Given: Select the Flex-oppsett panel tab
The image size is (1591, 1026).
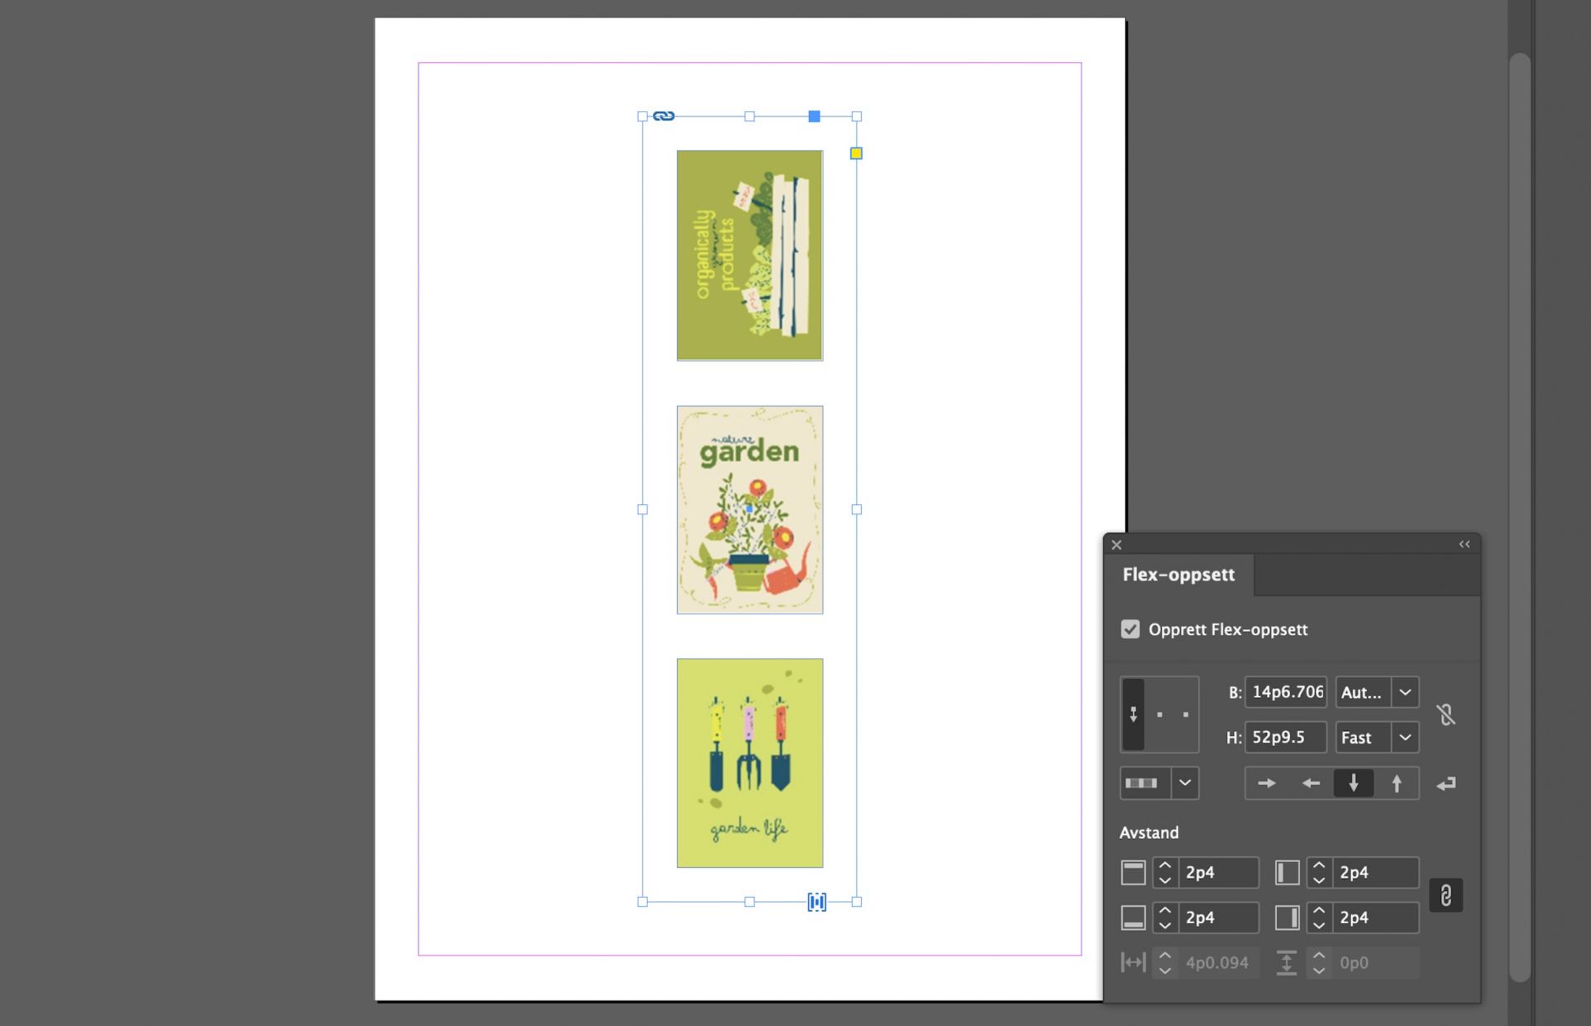Looking at the screenshot, I should coord(1179,574).
